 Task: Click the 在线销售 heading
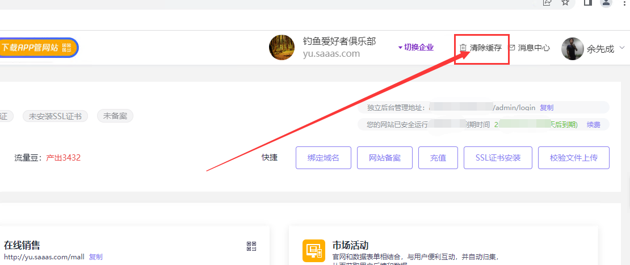coord(22,245)
